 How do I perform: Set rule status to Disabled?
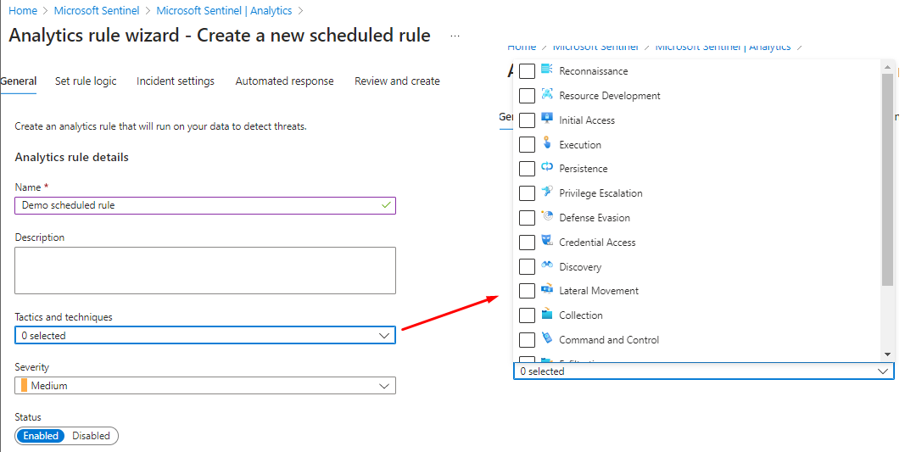point(91,436)
